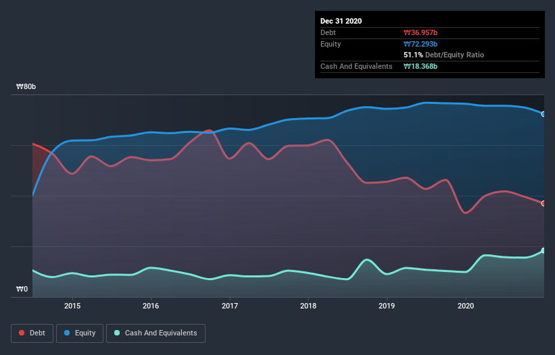Click the ₩80b y-axis label
The image size is (555, 355).
(26, 87)
